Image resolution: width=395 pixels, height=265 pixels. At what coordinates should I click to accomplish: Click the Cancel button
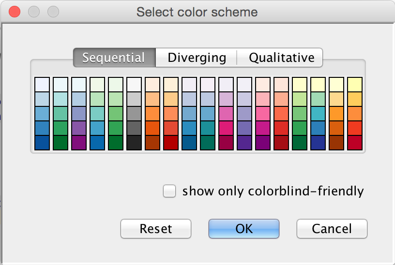(332, 228)
